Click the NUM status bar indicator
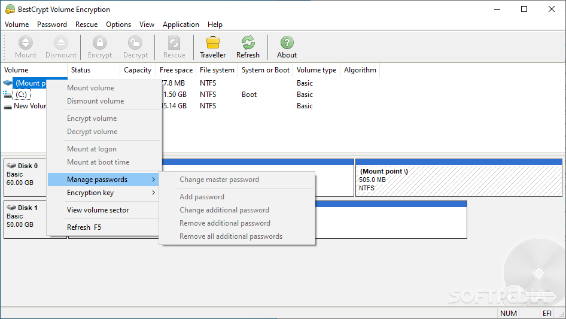This screenshot has width=566, height=319. click(508, 313)
